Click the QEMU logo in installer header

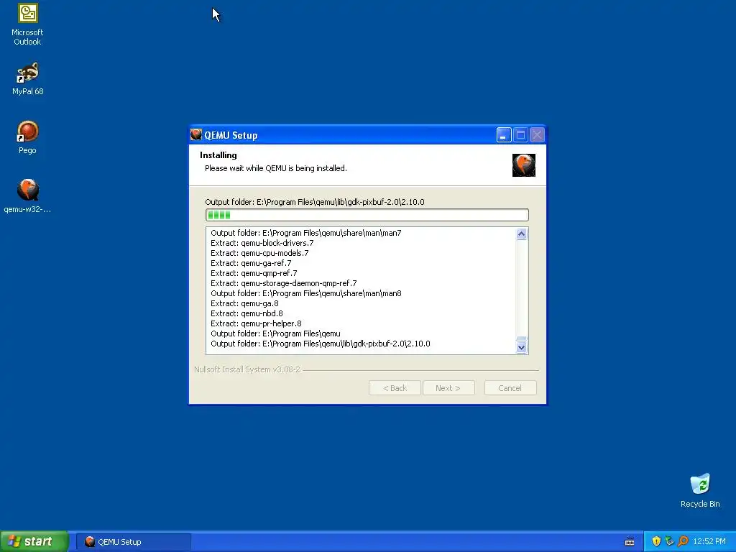coord(523,165)
